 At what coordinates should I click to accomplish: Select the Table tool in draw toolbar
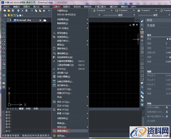point(4,83)
